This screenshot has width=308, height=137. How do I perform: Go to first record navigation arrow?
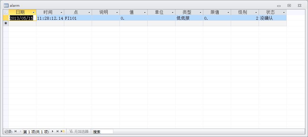[x=15, y=131]
